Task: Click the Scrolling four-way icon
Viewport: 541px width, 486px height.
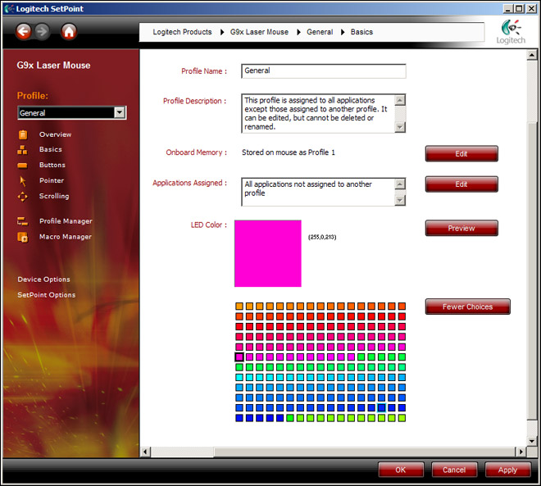Action: 22,196
